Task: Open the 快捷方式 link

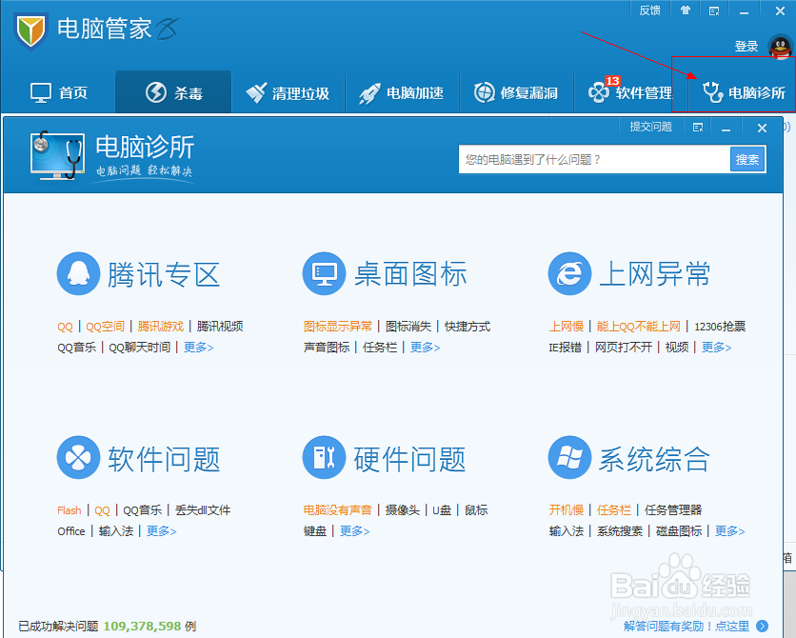Action: tap(468, 327)
